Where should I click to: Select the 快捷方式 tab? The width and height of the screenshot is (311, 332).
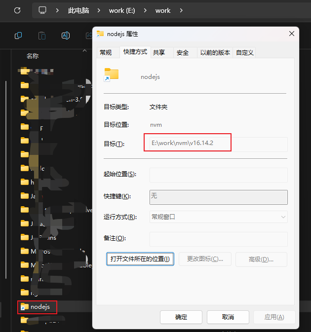click(x=135, y=52)
